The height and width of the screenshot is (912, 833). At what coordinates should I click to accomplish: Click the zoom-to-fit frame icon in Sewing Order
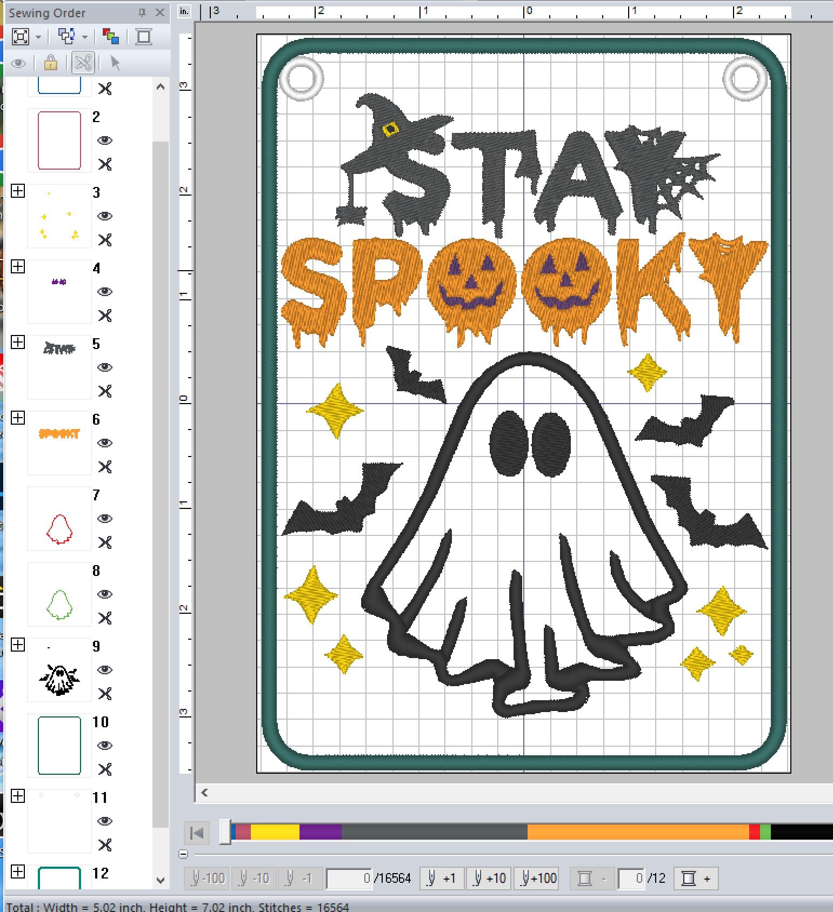pos(21,37)
